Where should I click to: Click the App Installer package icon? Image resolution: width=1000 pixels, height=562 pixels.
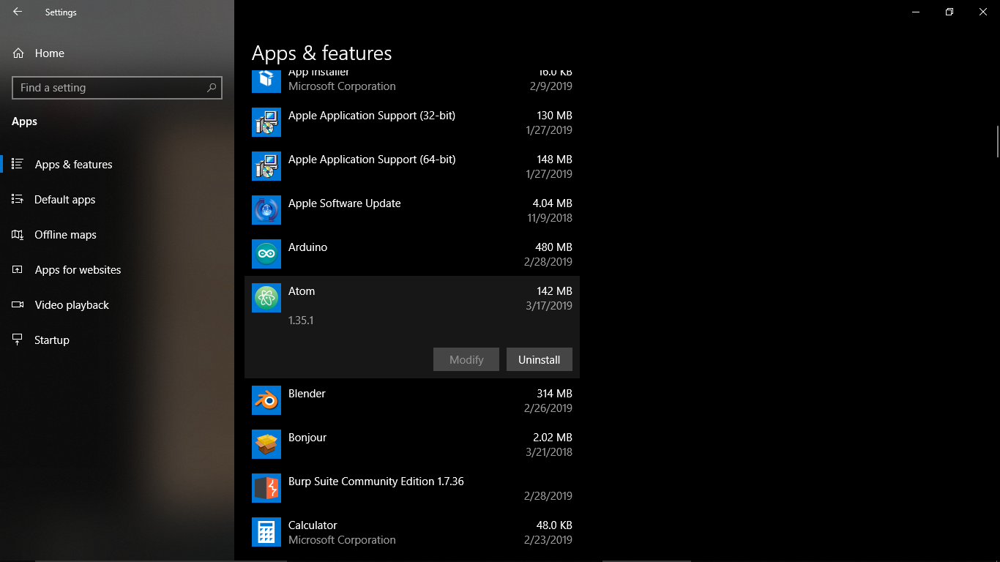pos(266,80)
